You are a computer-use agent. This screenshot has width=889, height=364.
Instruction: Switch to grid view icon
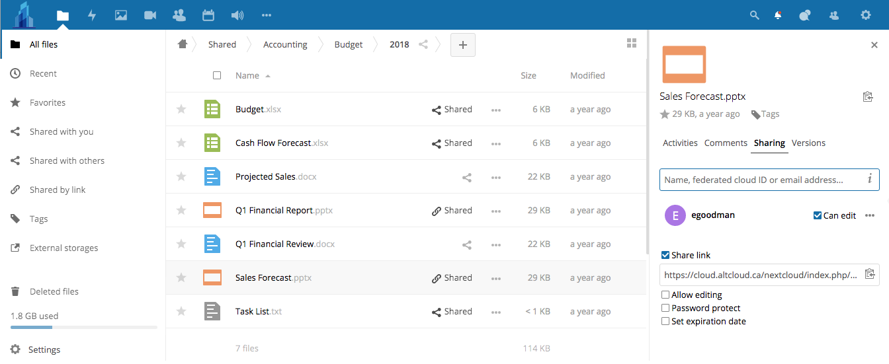(x=632, y=44)
